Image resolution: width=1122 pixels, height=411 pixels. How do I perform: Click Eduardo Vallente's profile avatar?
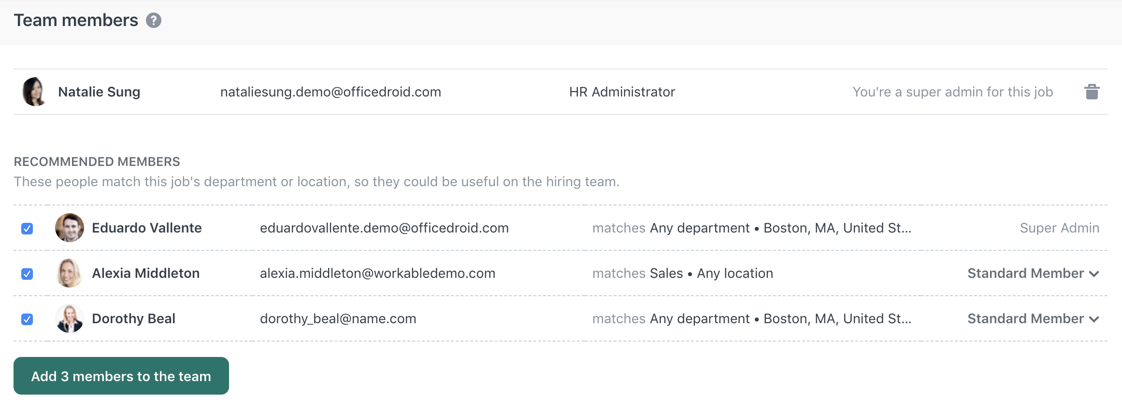70,228
